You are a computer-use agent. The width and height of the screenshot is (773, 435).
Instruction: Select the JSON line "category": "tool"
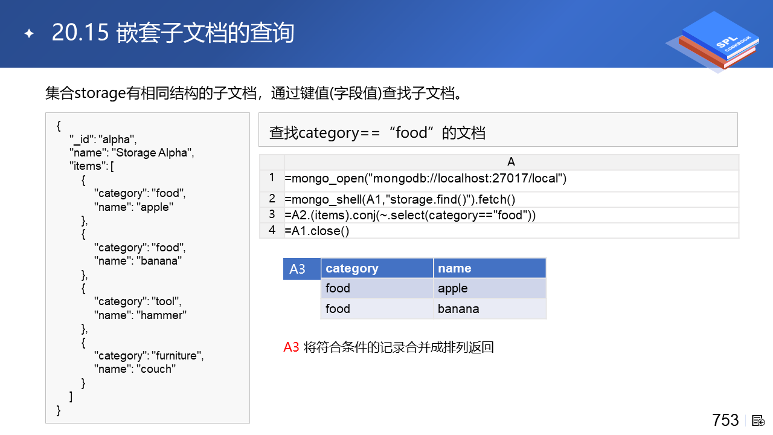click(138, 301)
